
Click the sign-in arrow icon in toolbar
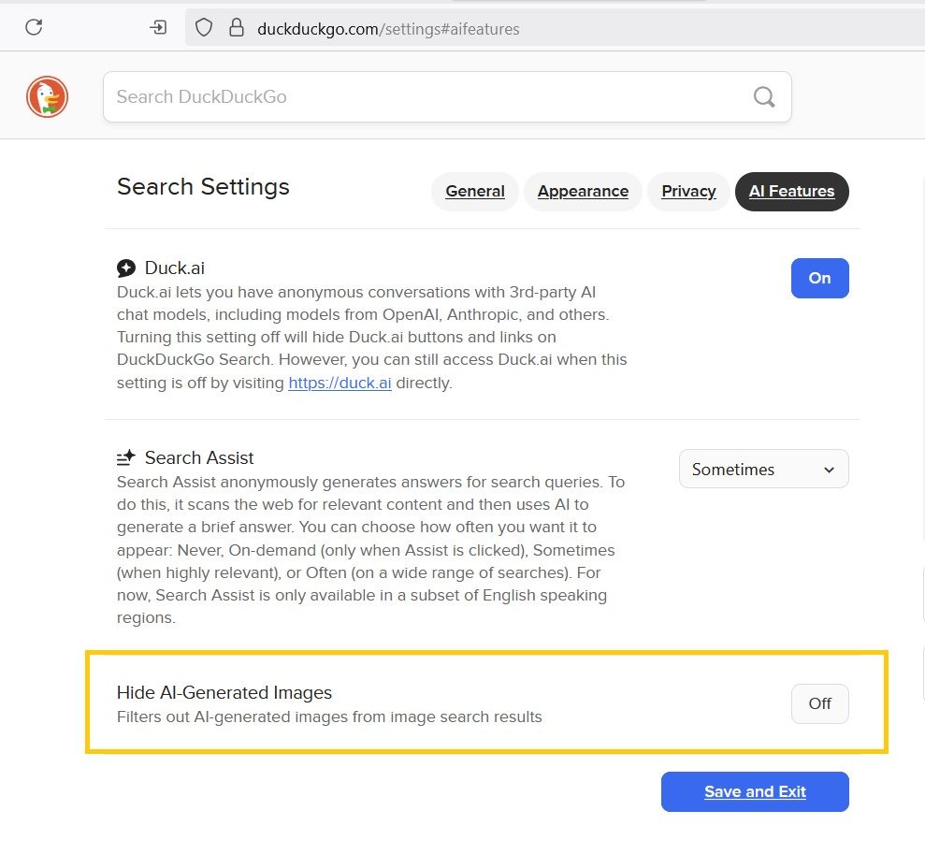coord(158,27)
